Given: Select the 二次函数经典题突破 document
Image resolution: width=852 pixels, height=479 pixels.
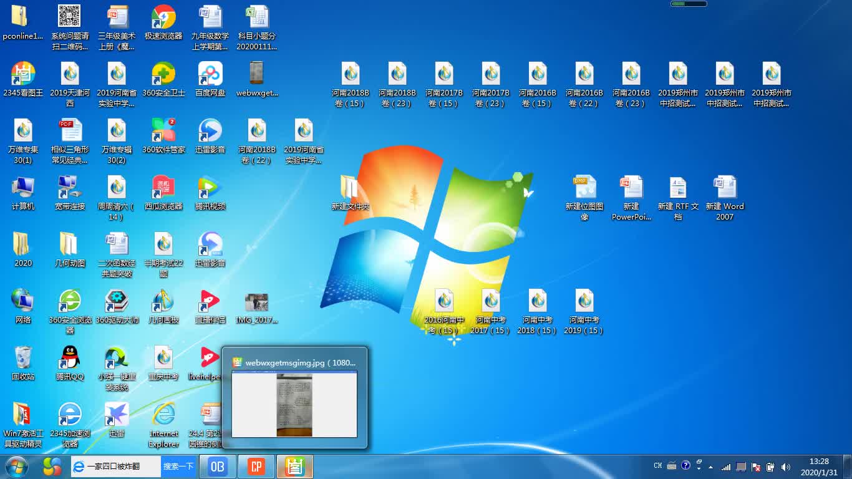Looking at the screenshot, I should pyautogui.click(x=117, y=254).
